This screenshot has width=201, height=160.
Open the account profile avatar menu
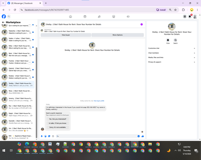pyautogui.click(x=195, y=16)
